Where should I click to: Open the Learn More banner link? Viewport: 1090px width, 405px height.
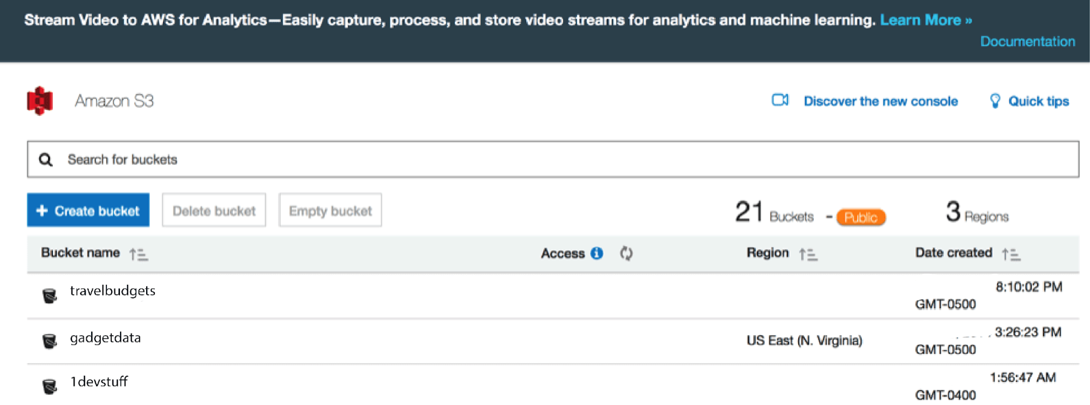click(926, 20)
